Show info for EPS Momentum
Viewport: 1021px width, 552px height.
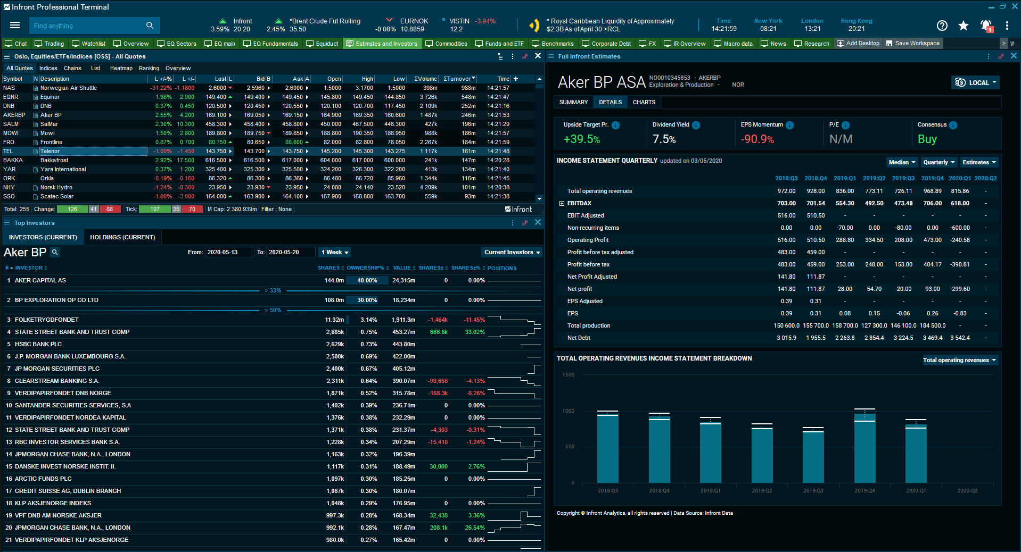pyautogui.click(x=789, y=125)
